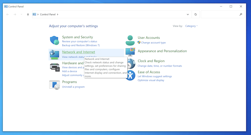
Task: Click Let Windows suggest settings link
Action: click(155, 76)
